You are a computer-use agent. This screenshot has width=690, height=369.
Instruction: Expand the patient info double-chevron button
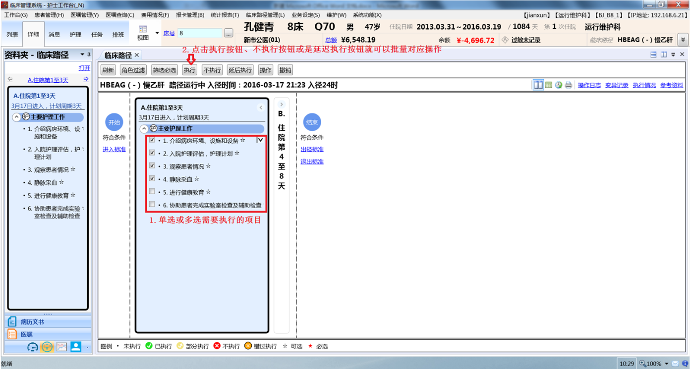tap(683, 40)
